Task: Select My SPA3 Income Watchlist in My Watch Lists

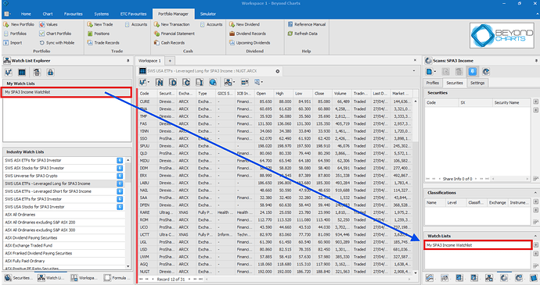Action: pyautogui.click(x=67, y=92)
